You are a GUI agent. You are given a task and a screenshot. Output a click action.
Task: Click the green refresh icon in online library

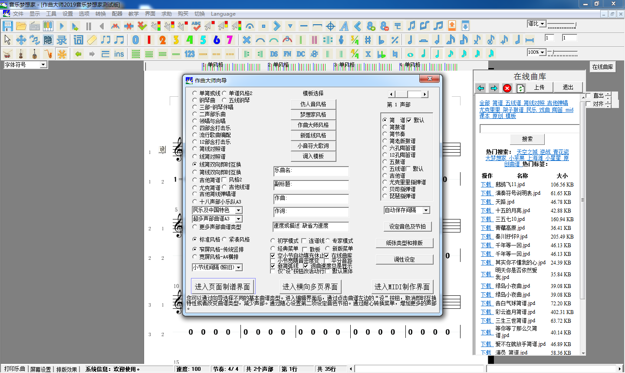[x=520, y=88]
